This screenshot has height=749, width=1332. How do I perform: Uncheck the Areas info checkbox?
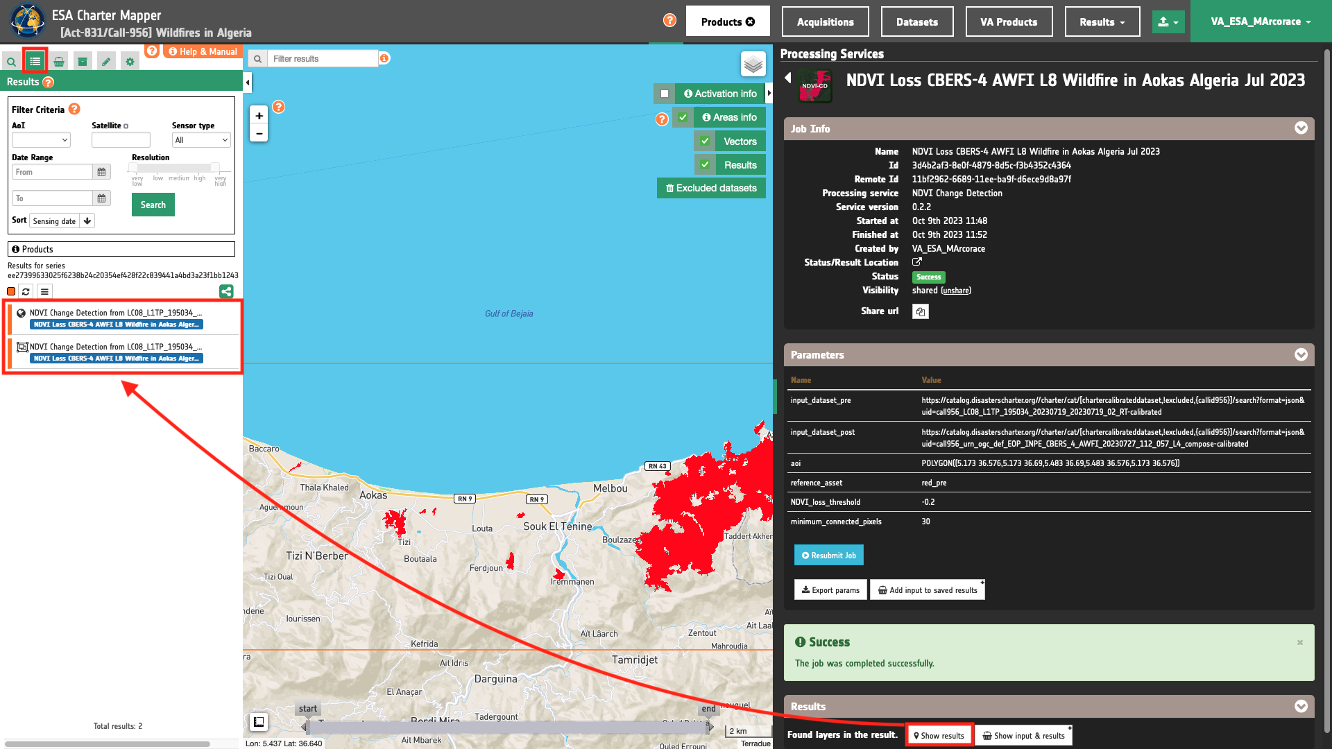pos(683,117)
